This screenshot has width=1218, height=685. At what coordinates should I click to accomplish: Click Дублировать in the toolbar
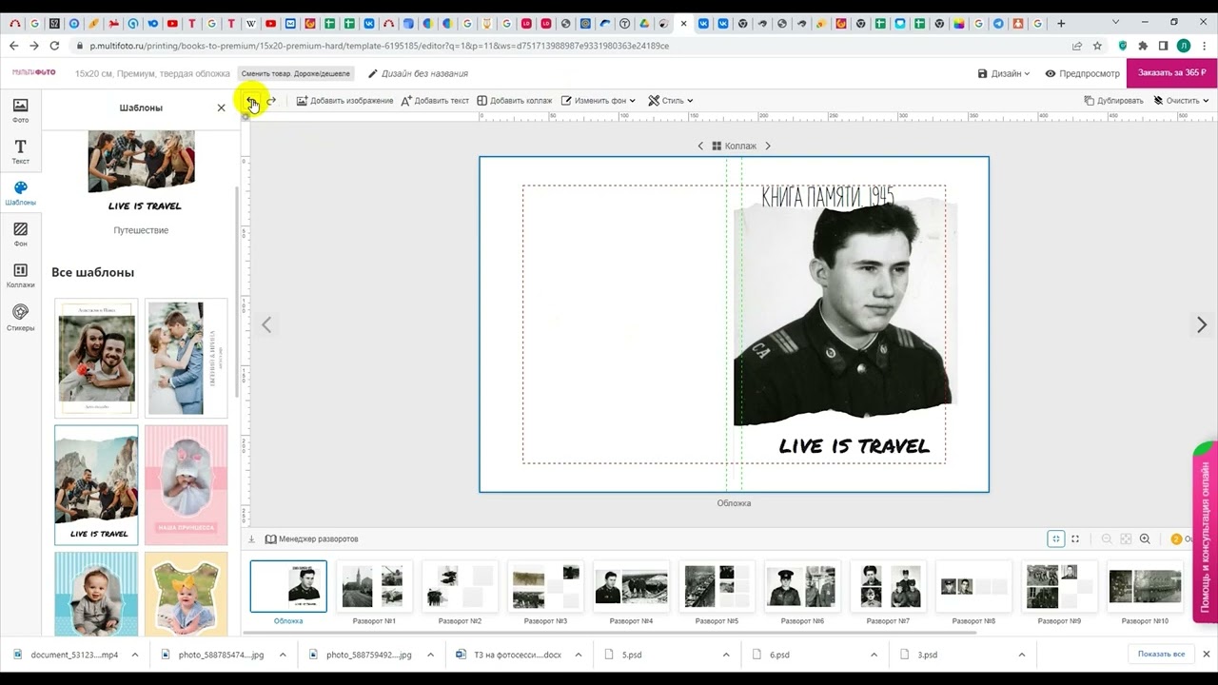(x=1113, y=101)
